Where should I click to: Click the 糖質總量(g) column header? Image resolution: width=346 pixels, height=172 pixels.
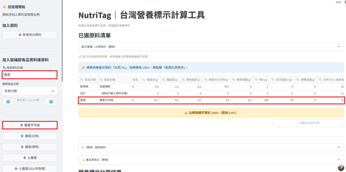(242, 80)
